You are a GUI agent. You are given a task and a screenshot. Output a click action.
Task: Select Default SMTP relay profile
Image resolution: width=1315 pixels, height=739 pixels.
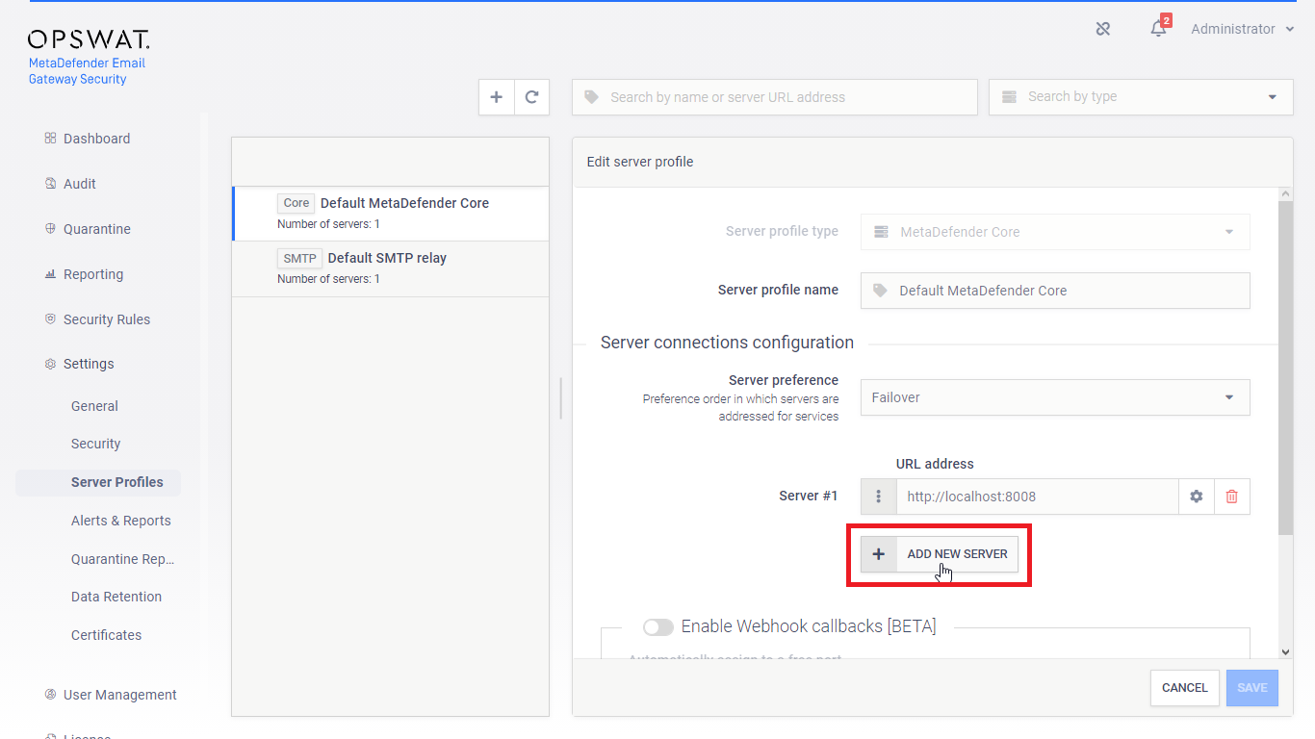(391, 268)
